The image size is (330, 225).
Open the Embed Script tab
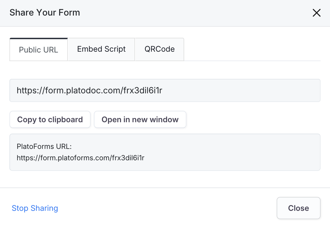coord(101,49)
